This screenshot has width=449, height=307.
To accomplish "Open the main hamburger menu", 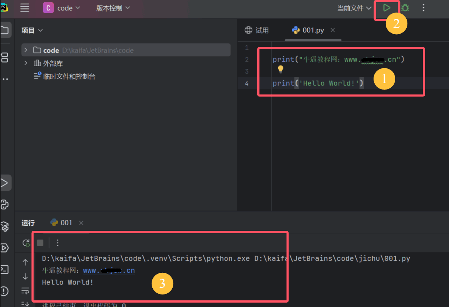I will tap(25, 8).
